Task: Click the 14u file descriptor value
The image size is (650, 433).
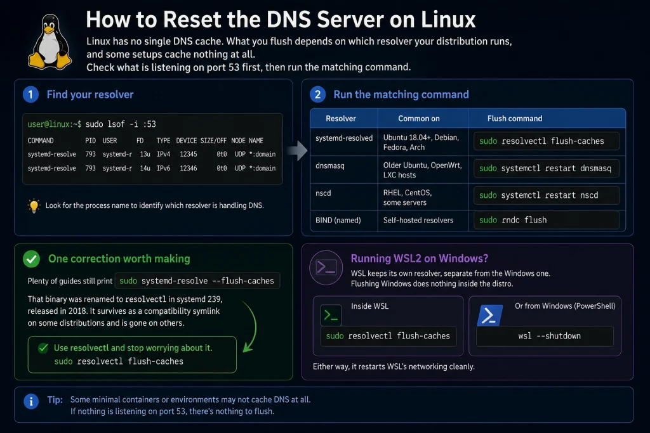Action: click(145, 168)
